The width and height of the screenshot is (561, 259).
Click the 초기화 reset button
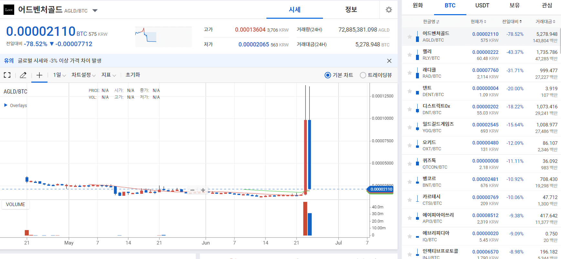pyautogui.click(x=133, y=75)
